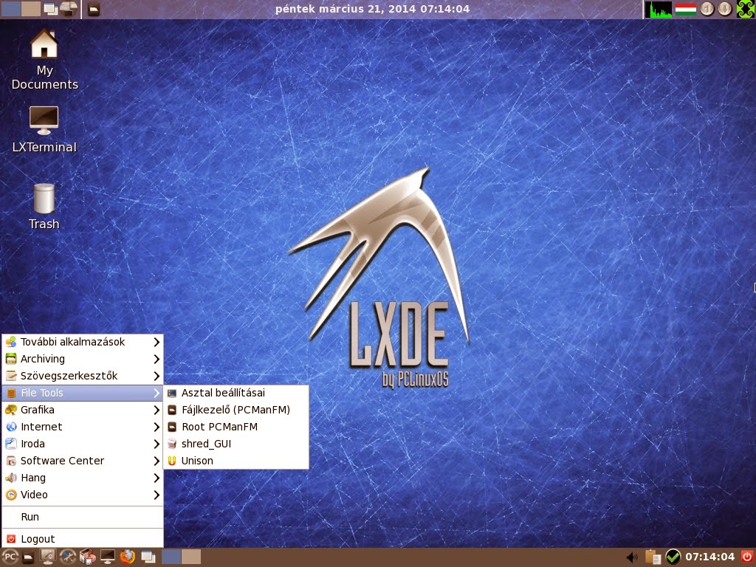This screenshot has height=567, width=756.
Task: Click the red power button in bottom panel
Action: click(x=747, y=557)
